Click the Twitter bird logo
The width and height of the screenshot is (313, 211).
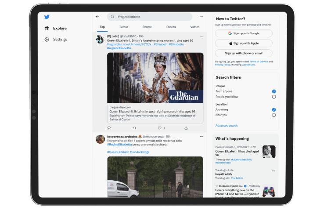click(x=47, y=17)
